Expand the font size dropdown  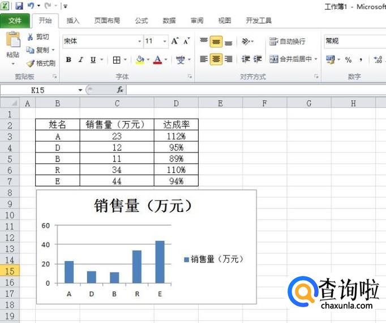coord(165,41)
